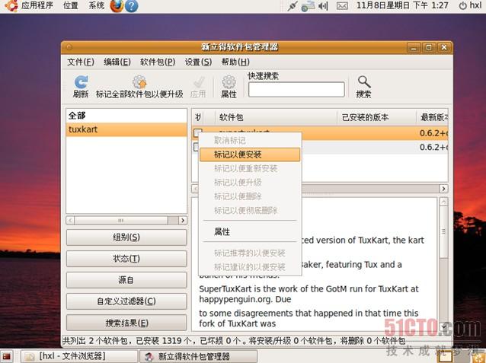This screenshot has width=486, height=363.
Task: Click the 源自 filter button
Action: click(126, 280)
